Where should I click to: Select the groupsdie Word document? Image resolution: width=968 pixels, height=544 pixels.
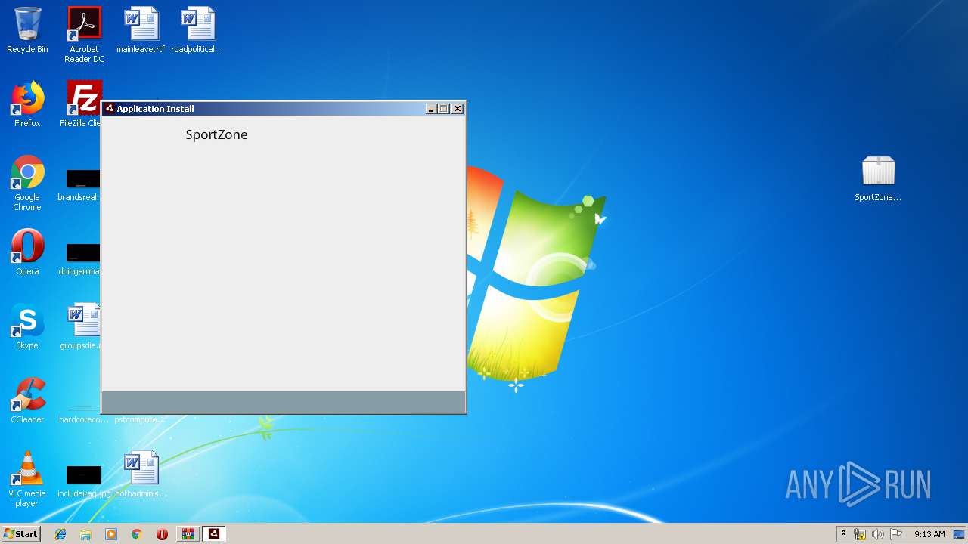coord(83,326)
